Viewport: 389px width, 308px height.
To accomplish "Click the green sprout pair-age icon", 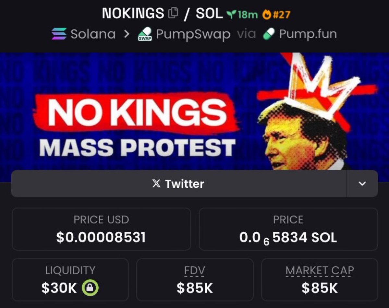I will (x=231, y=15).
